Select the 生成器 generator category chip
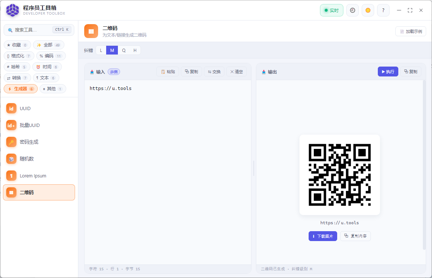Image resolution: width=432 pixels, height=278 pixels. (21, 89)
